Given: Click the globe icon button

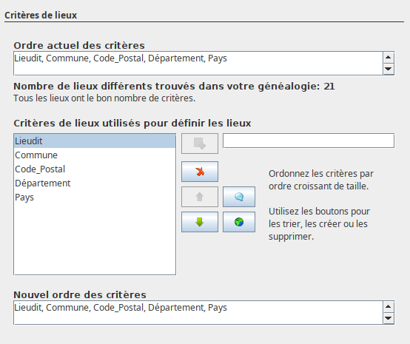Looking at the screenshot, I should click(x=239, y=222).
